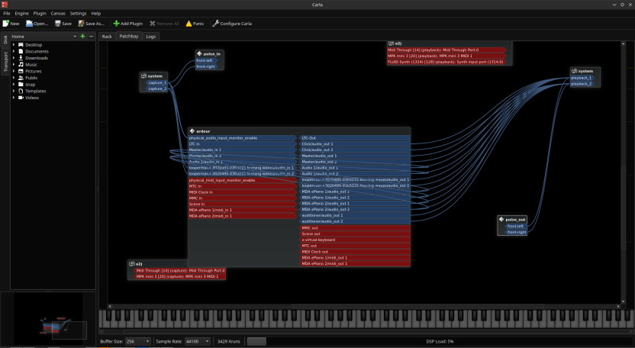The height and width of the screenshot is (348, 635).
Task: Remove the bookmark with the minus icon in Disk panel
Action: click(91, 37)
